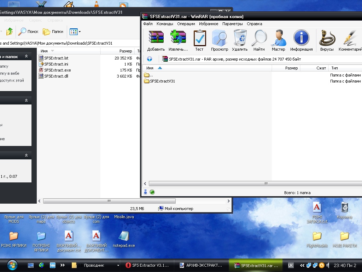
Task: Click the globe browser quick launch icon
Action: (42, 265)
